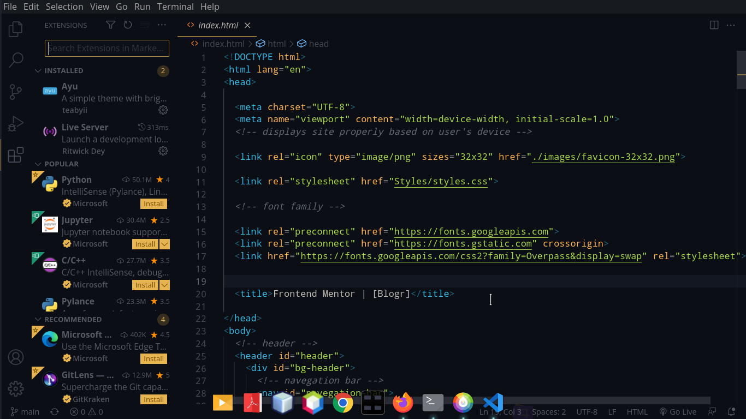The height and width of the screenshot is (419, 746).
Task: Click the editor minimap scrollbar
Action: [x=741, y=70]
